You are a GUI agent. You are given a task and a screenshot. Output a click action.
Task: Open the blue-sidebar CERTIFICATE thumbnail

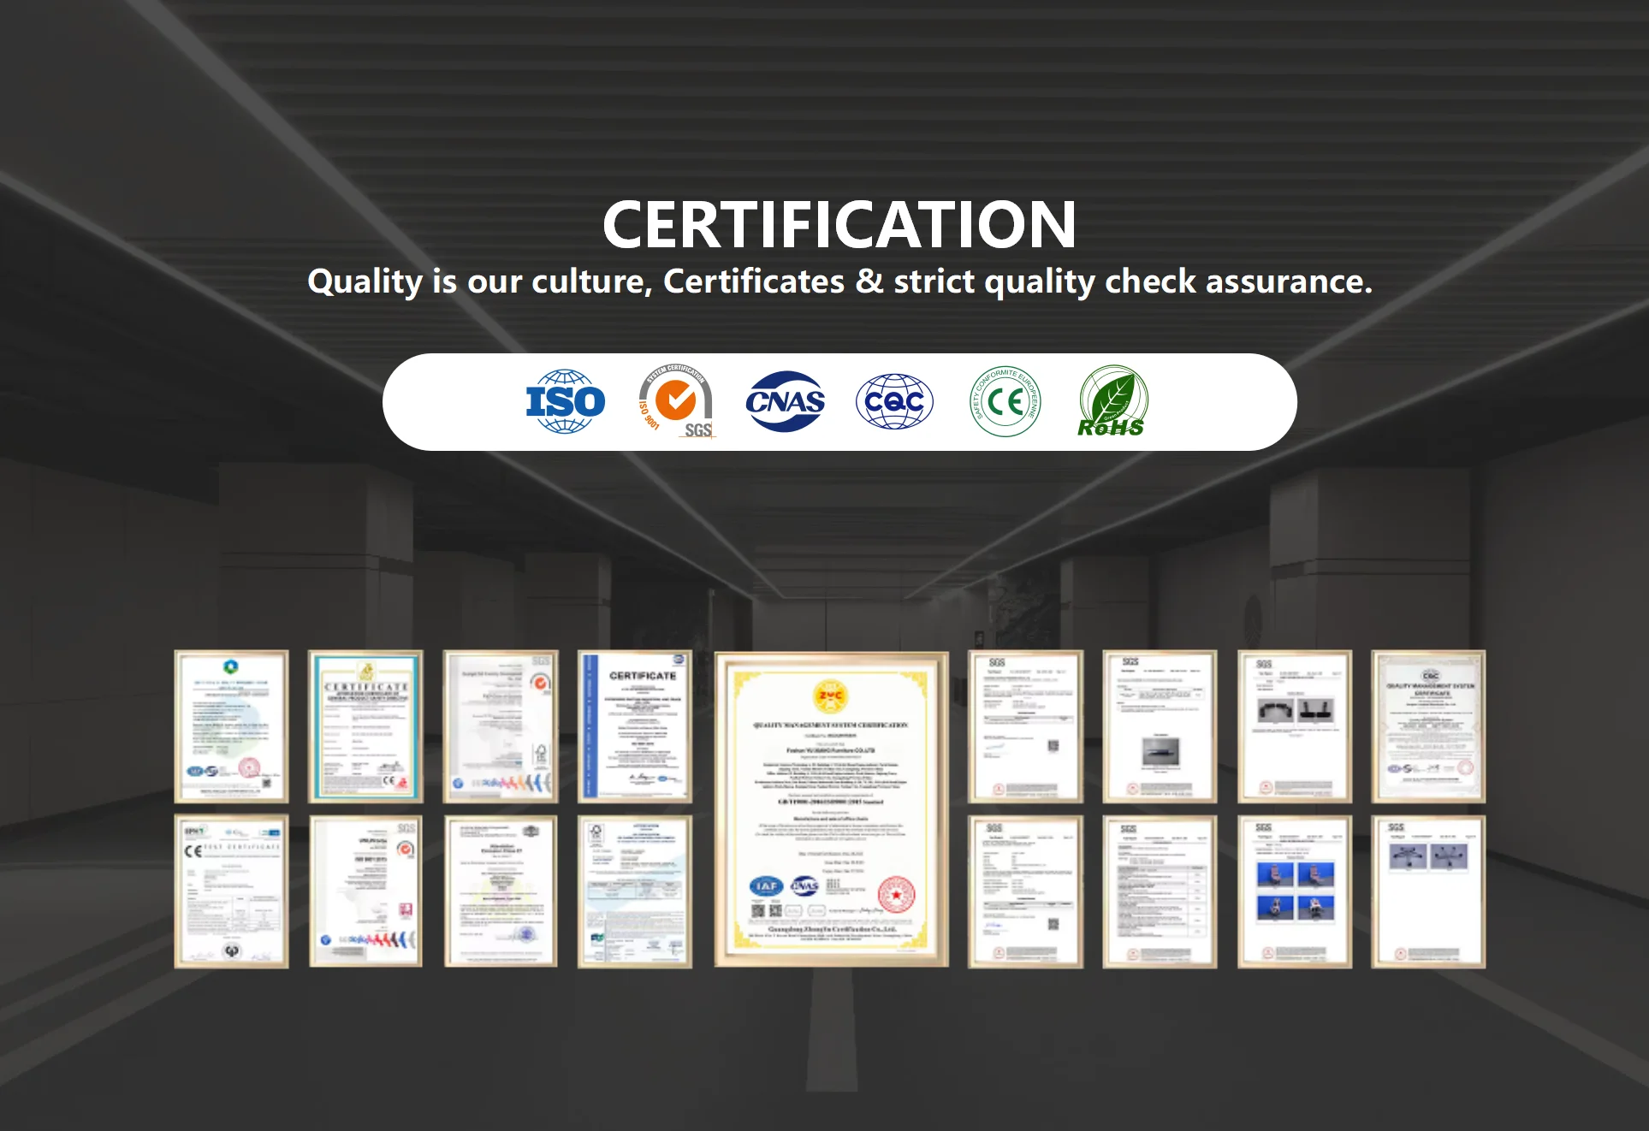(635, 726)
